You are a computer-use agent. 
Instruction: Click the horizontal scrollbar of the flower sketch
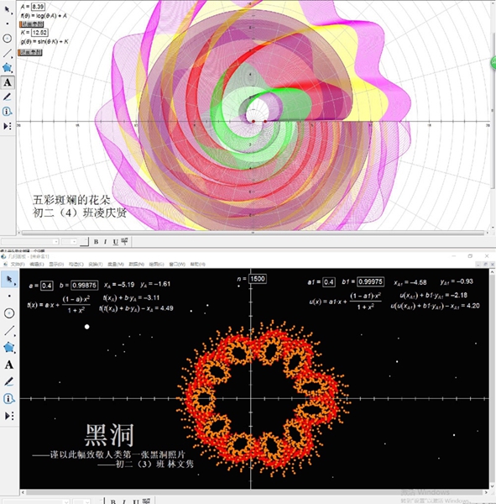[x=253, y=233]
